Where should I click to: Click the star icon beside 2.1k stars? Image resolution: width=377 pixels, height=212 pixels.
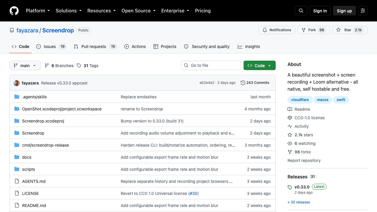click(x=290, y=135)
